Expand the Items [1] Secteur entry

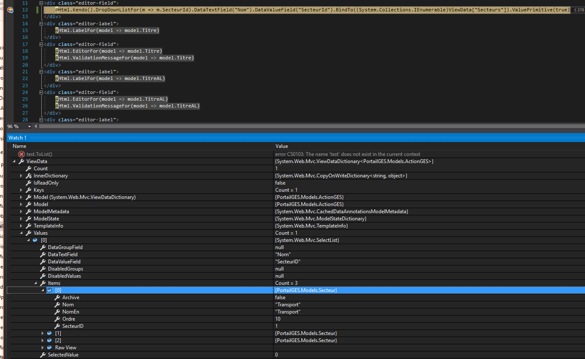point(43,333)
